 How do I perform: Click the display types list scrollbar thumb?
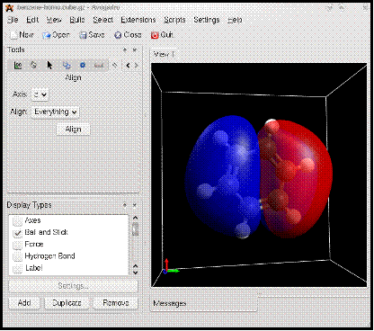pyautogui.click(x=135, y=228)
